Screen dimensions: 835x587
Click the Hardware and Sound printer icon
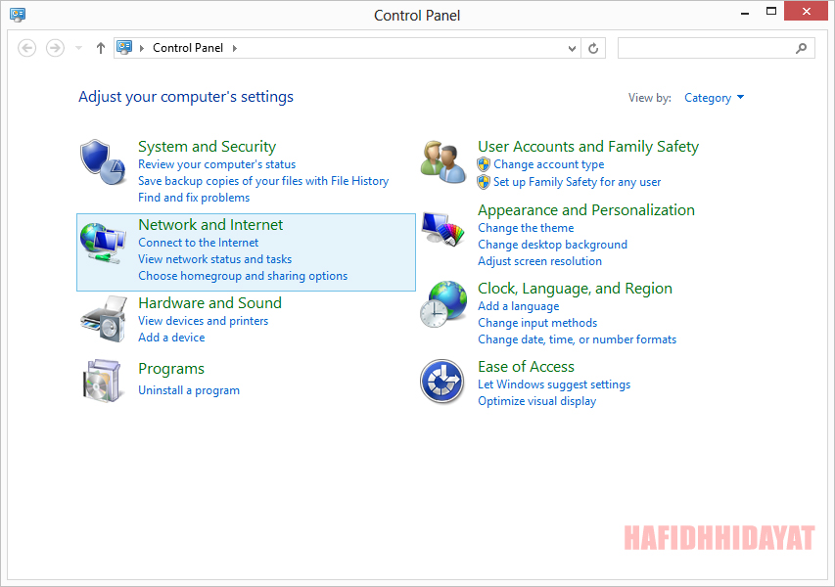pyautogui.click(x=103, y=318)
